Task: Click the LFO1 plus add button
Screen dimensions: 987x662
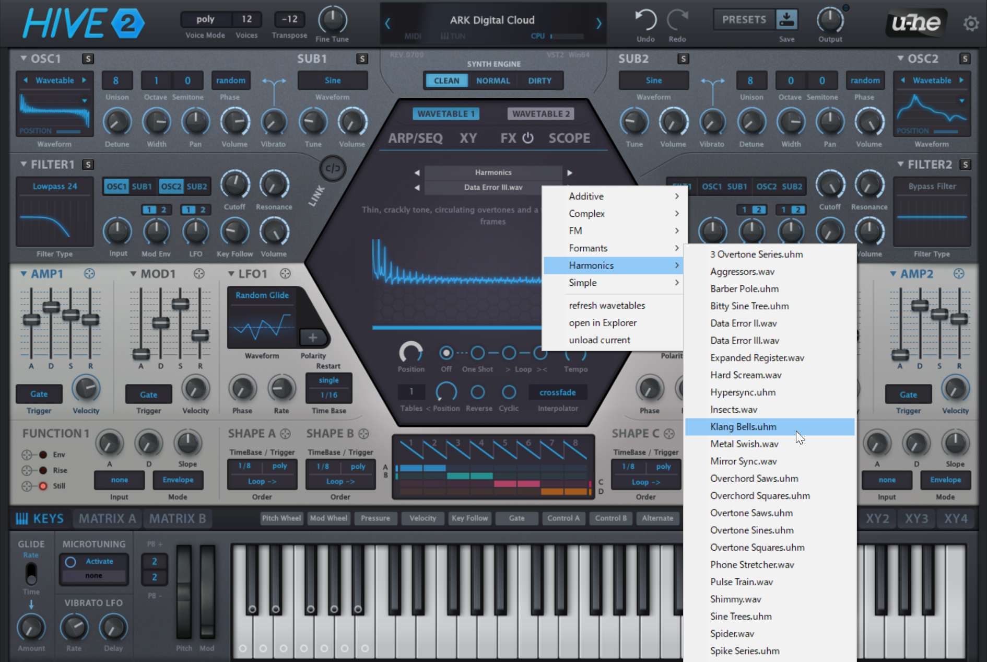Action: 312,338
